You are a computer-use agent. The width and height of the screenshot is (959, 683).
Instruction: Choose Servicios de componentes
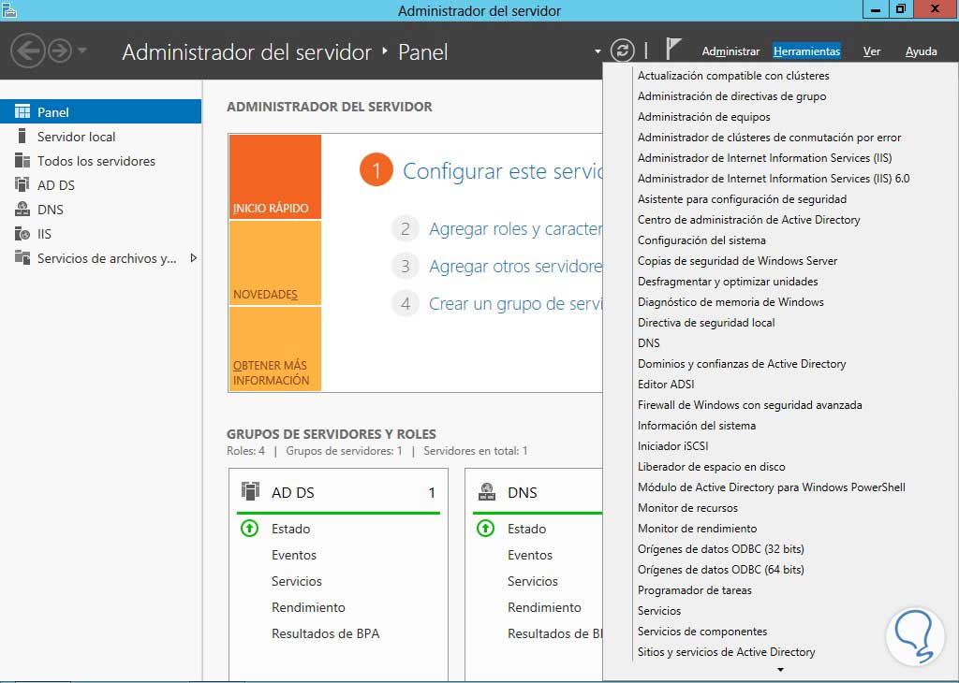coord(702,631)
